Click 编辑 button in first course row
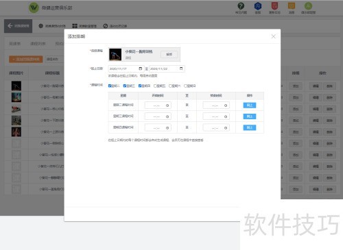The width and height of the screenshot is (343, 250). (x=316, y=86)
